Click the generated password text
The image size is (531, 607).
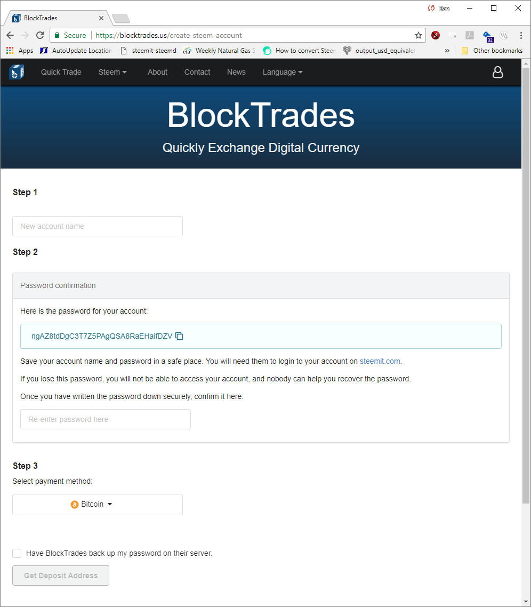[102, 336]
